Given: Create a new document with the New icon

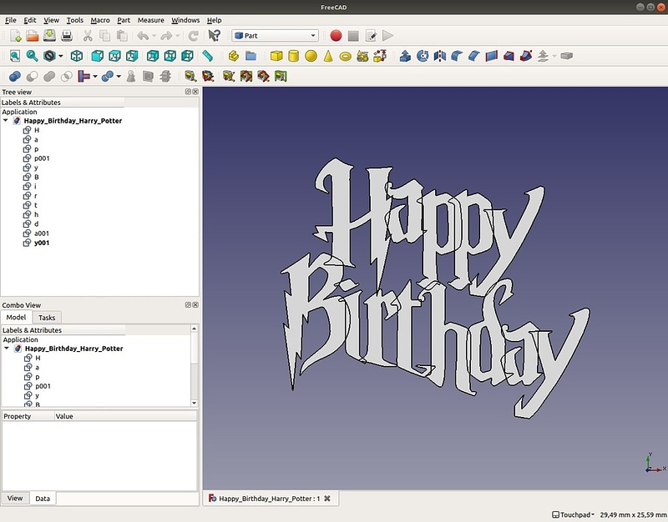Looking at the screenshot, I should 15,36.
